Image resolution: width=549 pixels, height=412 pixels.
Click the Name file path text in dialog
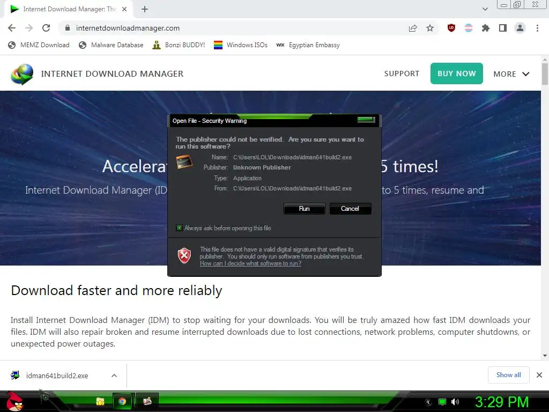(292, 157)
